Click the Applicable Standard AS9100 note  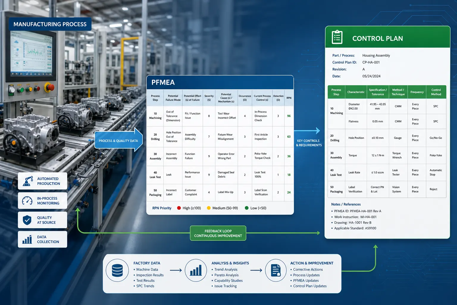(355, 228)
